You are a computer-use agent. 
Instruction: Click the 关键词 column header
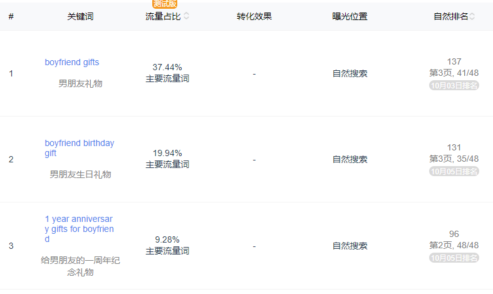(x=80, y=16)
